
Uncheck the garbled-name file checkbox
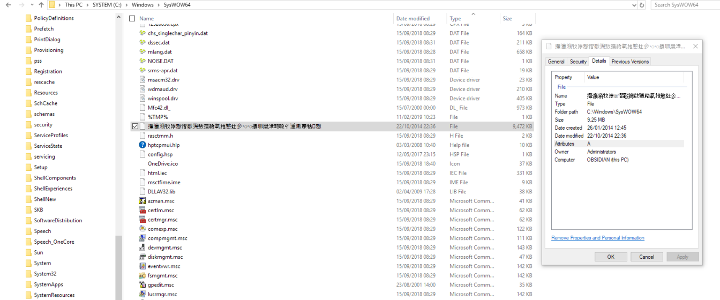134,126
